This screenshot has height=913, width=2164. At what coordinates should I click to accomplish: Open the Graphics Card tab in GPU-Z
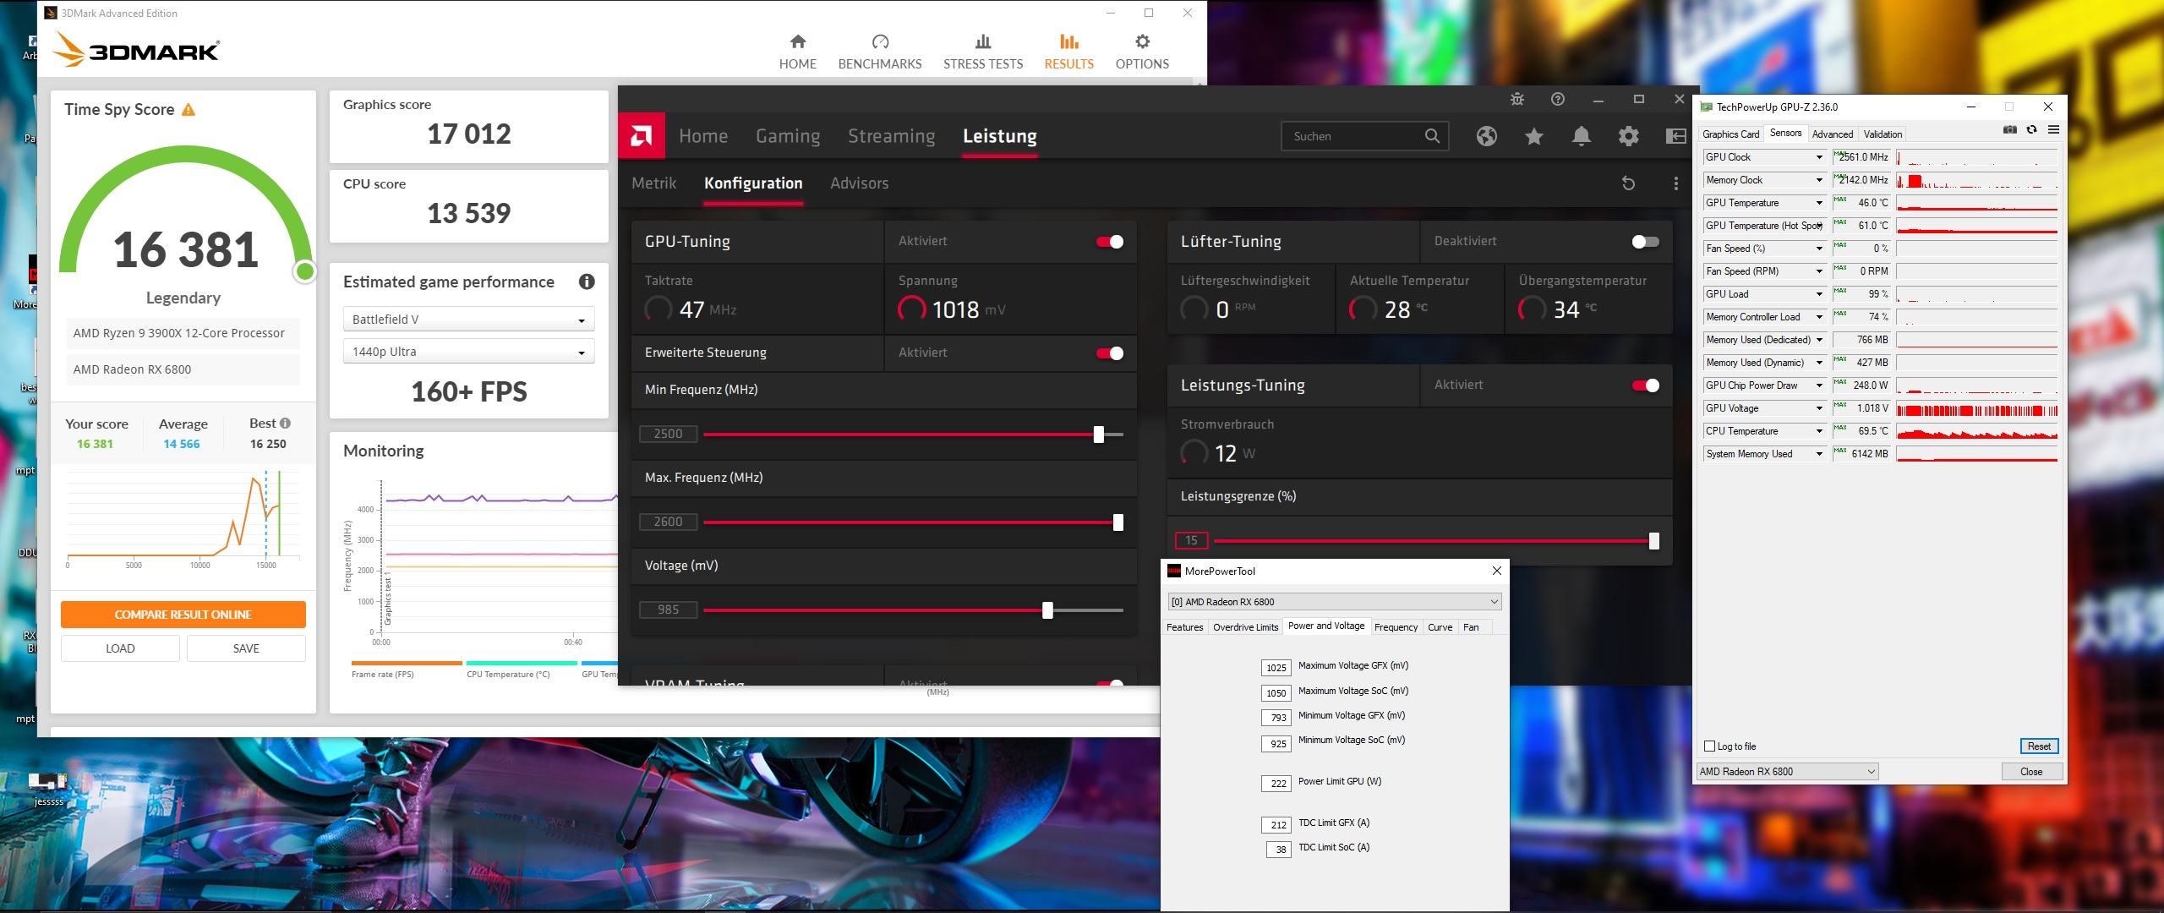1730,134
